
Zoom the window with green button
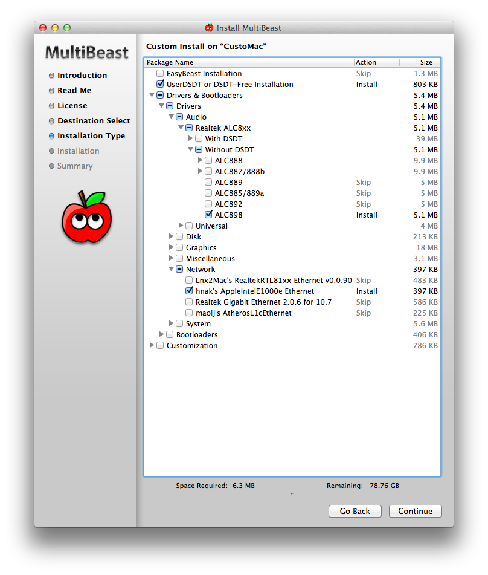pyautogui.click(x=67, y=28)
